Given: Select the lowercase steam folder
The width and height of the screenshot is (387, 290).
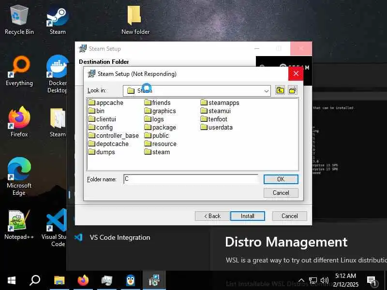Looking at the screenshot, I should tap(157, 152).
